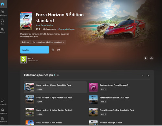Open Xbox Game Studios publisher link
Screen dimensions: 162x126
coord(44,25)
